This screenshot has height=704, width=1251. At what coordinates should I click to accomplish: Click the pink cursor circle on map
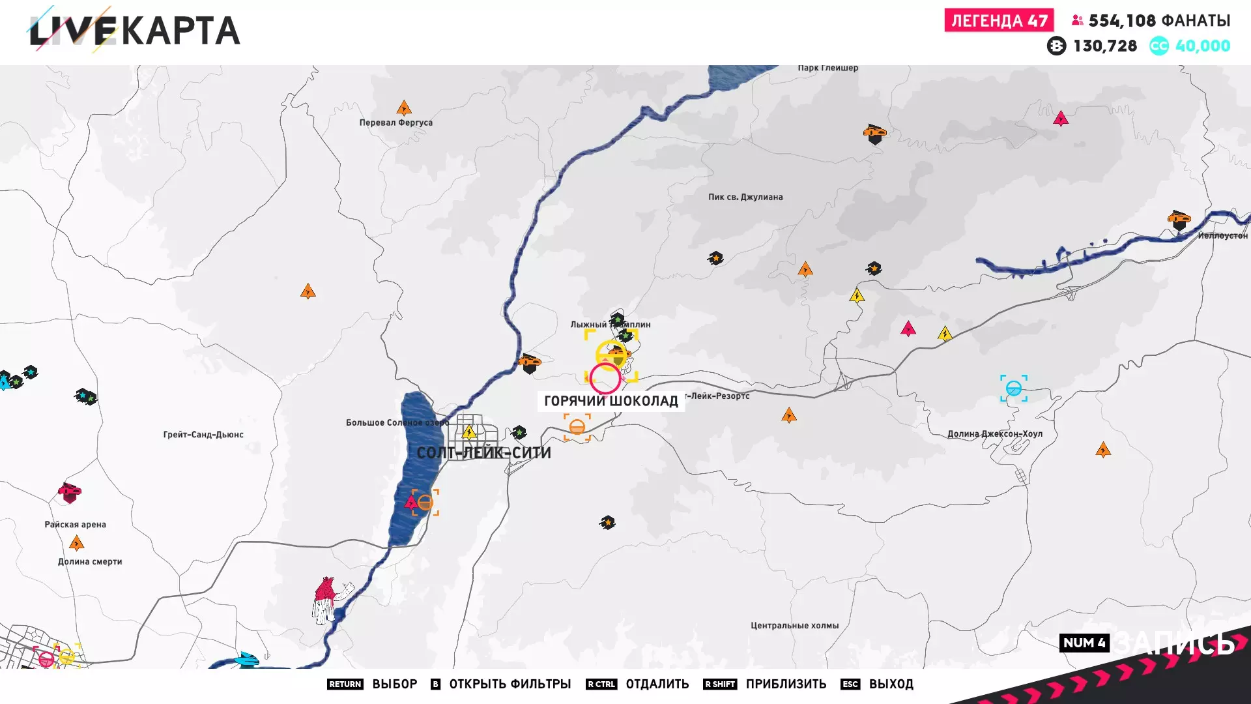605,378
